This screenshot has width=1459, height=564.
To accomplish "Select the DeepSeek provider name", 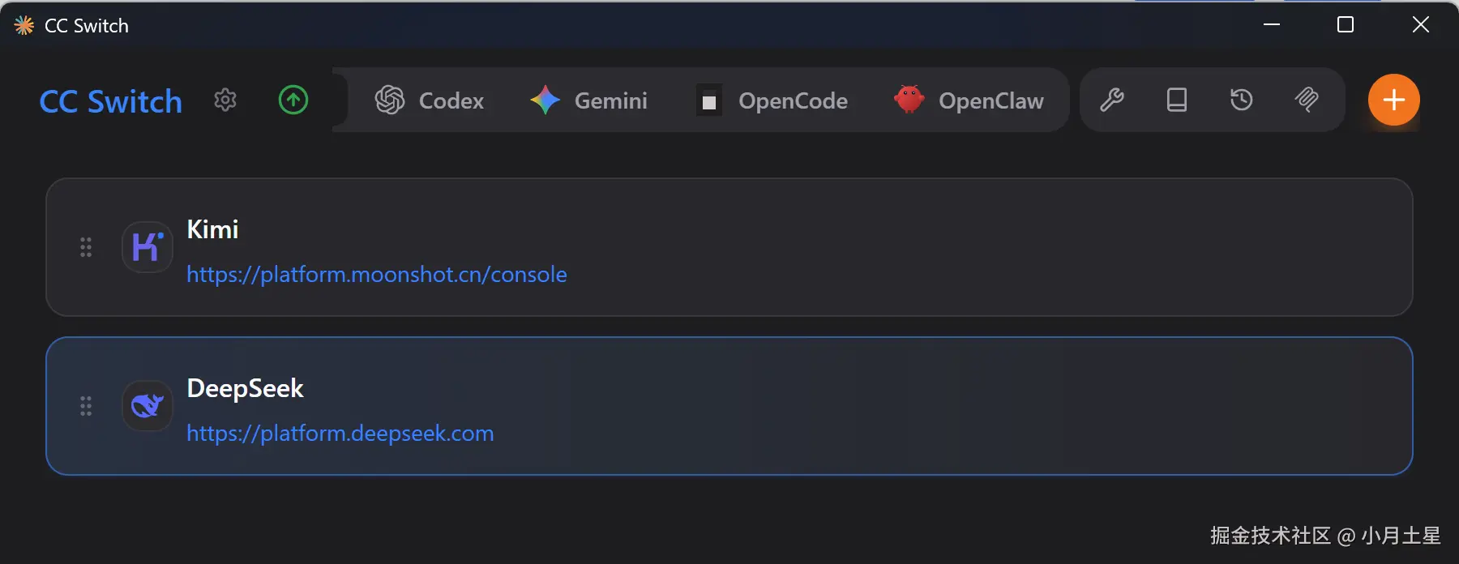I will 245,389.
